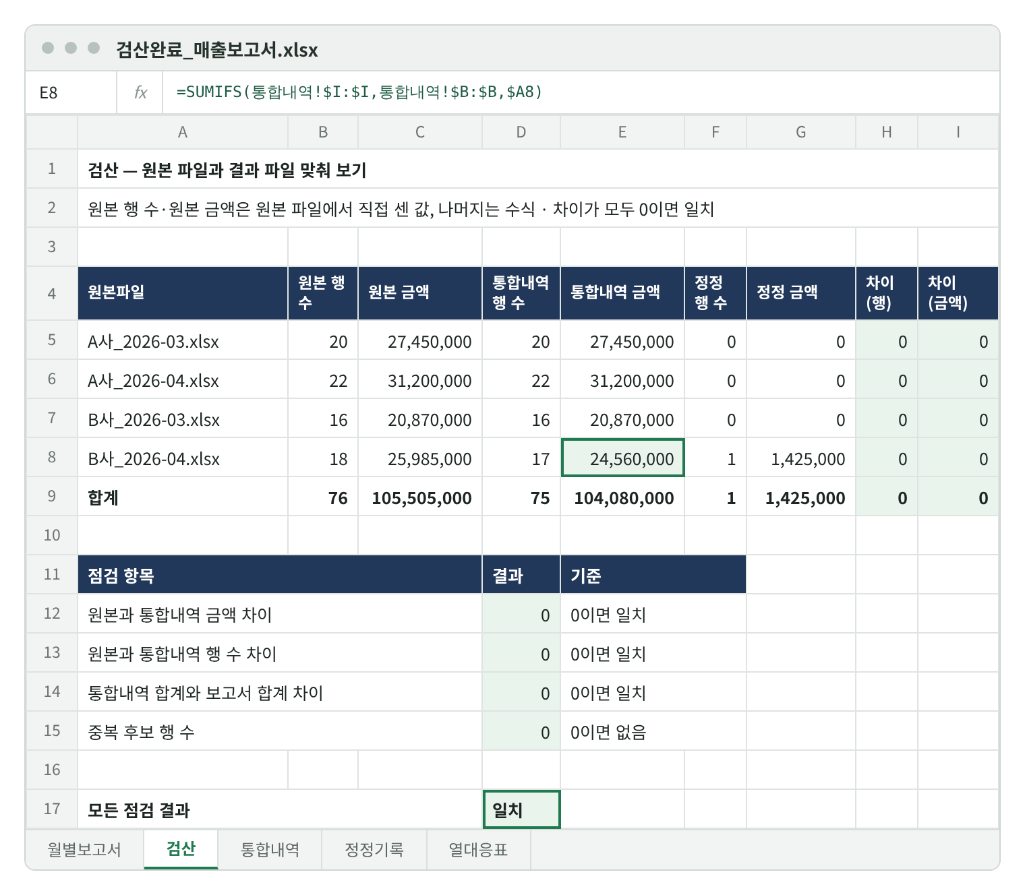Click cell B사_2026-04.xlsx
This screenshot has height=895, width=1025.
[x=183, y=458]
